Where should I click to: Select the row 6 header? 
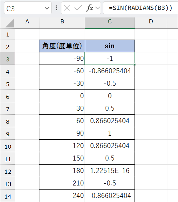(7, 96)
